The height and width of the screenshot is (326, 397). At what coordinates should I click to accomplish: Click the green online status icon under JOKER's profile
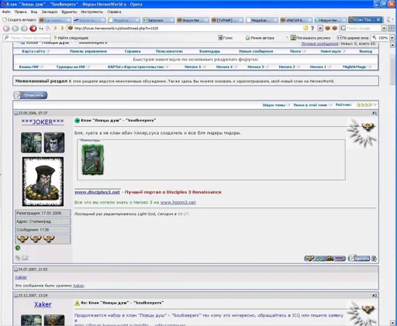click(x=18, y=248)
